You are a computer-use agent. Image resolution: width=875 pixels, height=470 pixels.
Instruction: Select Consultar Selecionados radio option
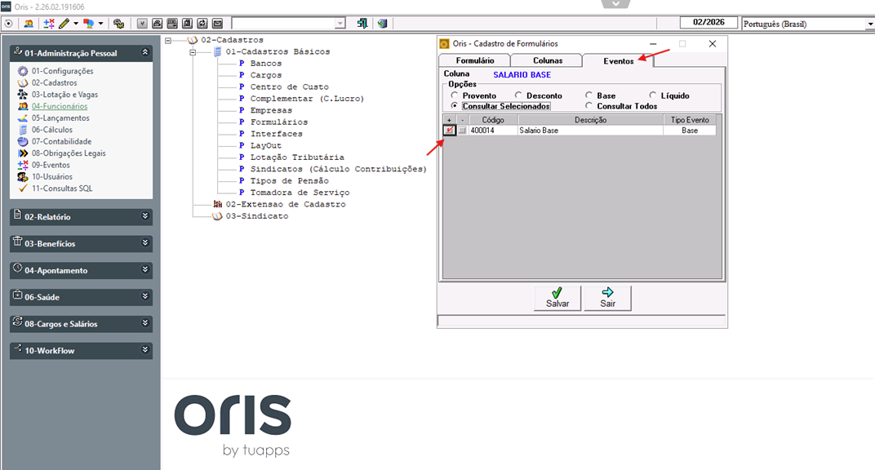[x=455, y=105]
